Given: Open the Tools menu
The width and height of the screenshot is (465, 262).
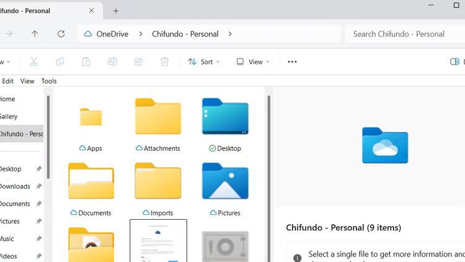Looking at the screenshot, I should pyautogui.click(x=49, y=81).
